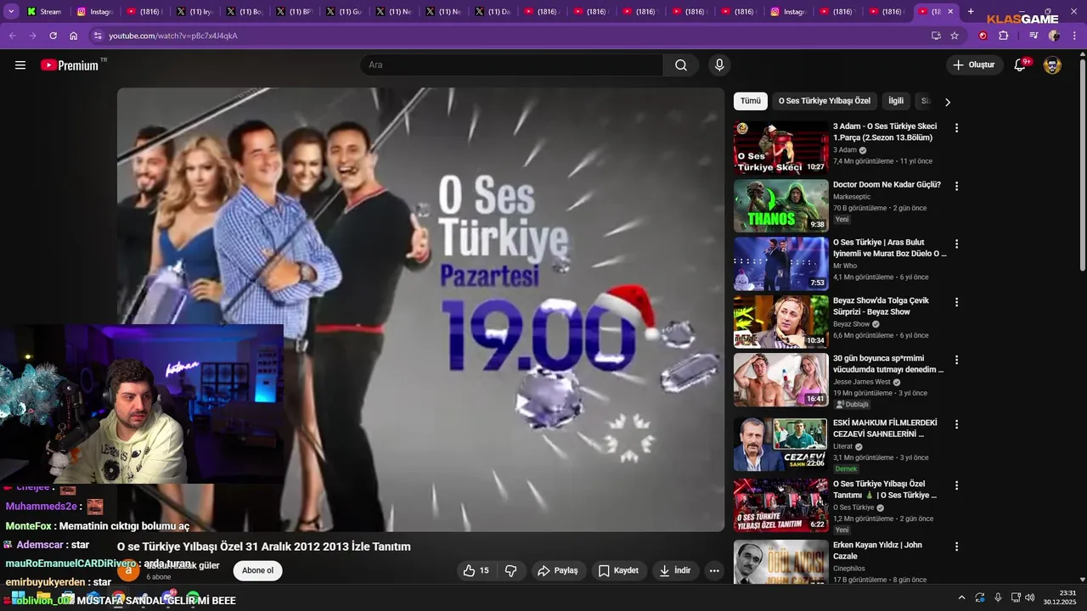Click the browser media control icon
Image resolution: width=1087 pixels, height=611 pixels.
[x=1033, y=36]
